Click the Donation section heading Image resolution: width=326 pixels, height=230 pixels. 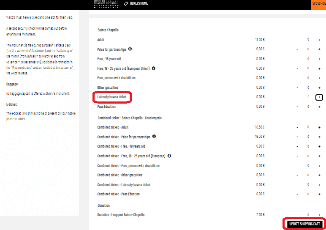(103, 205)
